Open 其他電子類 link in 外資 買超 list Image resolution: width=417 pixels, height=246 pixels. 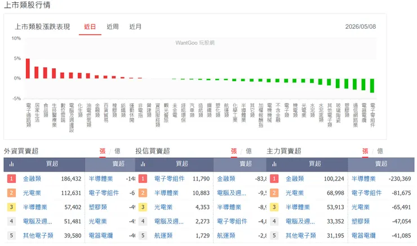38,236
